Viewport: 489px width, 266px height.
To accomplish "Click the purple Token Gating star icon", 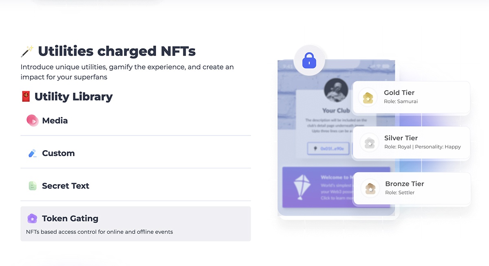I will point(32,218).
